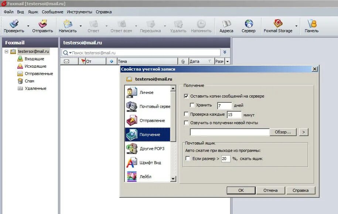Enable Проверка каждые minutes checkbox
This screenshot has height=214, width=338.
point(186,114)
